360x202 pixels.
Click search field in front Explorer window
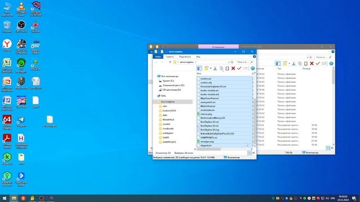(x=245, y=62)
